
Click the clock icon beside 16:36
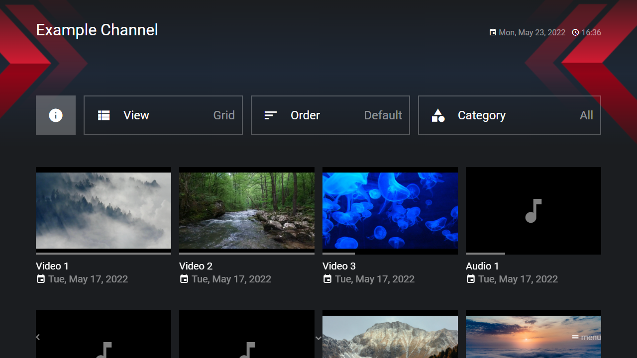click(575, 32)
